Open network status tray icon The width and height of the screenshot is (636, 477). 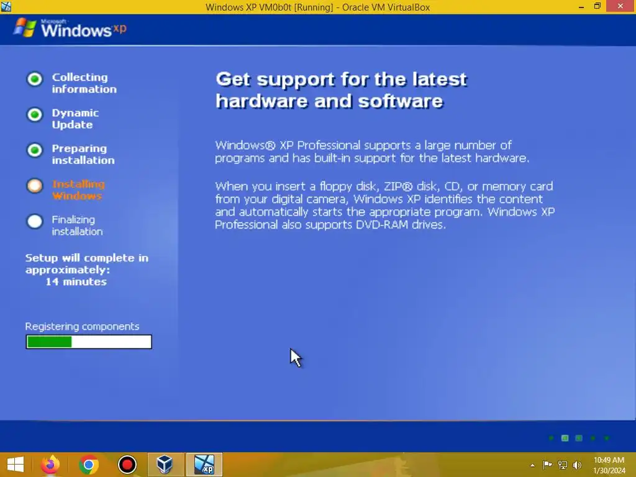click(x=563, y=465)
